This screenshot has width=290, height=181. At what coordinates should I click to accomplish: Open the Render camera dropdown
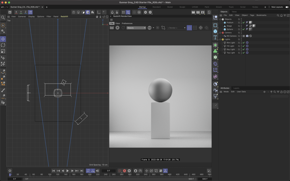[176, 28]
